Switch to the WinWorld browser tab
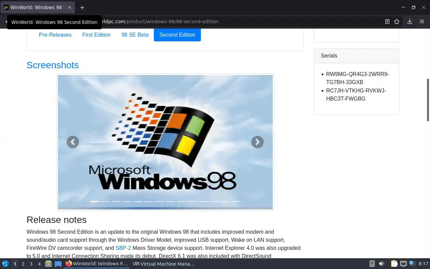Screen dimensions: 430x269 coord(37,7)
